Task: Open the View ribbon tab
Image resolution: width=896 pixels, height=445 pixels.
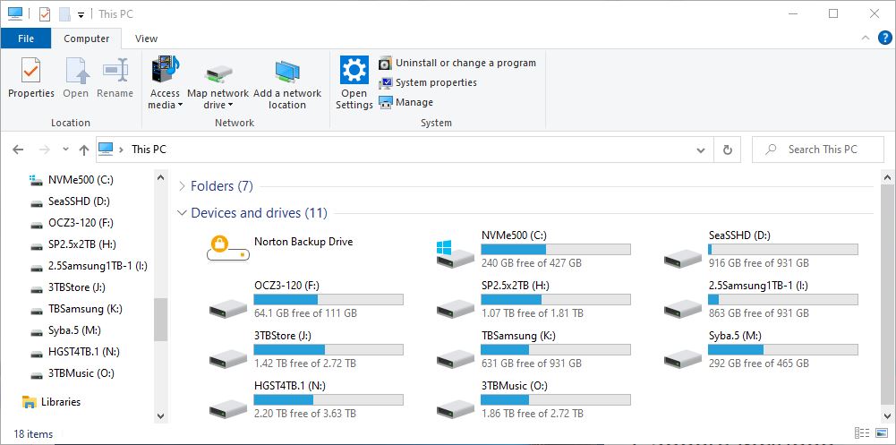Action: [x=146, y=39]
